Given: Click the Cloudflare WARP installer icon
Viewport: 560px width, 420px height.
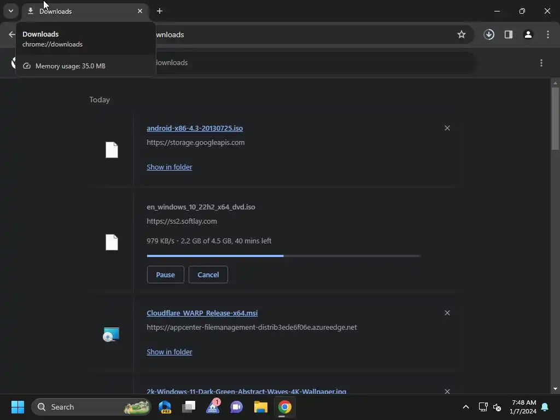Looking at the screenshot, I should (111, 335).
